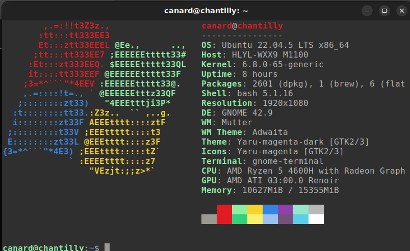The height and width of the screenshot is (251, 410).
Task: Click the Shell: bash 5.1.16 line
Action: pos(247,93)
